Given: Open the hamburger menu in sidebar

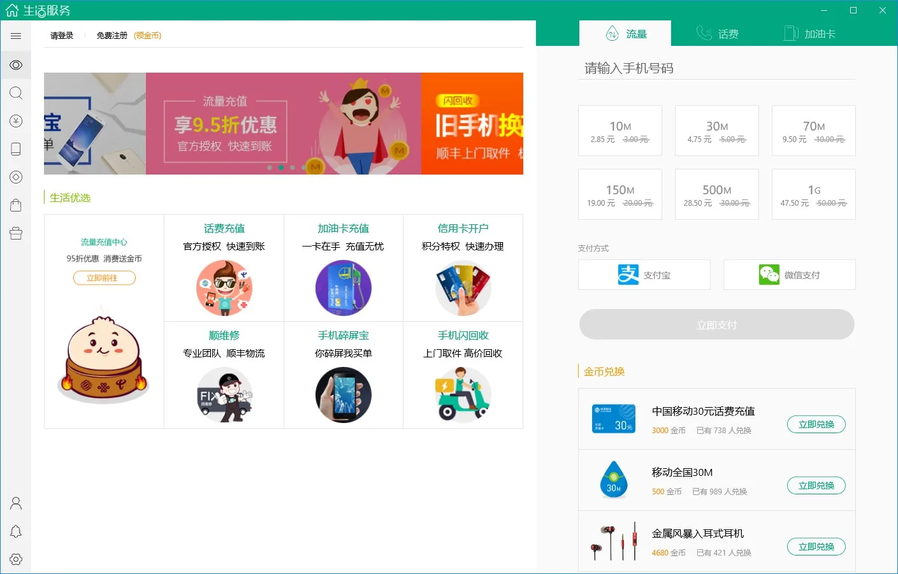Looking at the screenshot, I should 16,36.
